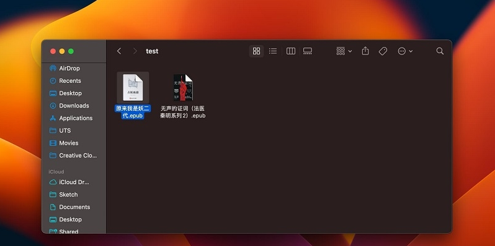The width and height of the screenshot is (495, 246).
Task: Go forward with the right chevron
Action: (135, 51)
